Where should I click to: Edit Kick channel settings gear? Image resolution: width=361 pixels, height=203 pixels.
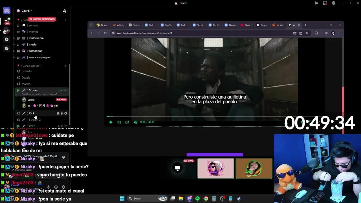(x=66, y=113)
